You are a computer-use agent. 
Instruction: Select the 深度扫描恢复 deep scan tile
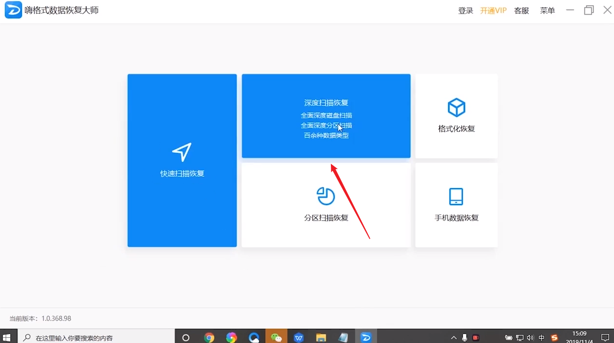click(326, 116)
